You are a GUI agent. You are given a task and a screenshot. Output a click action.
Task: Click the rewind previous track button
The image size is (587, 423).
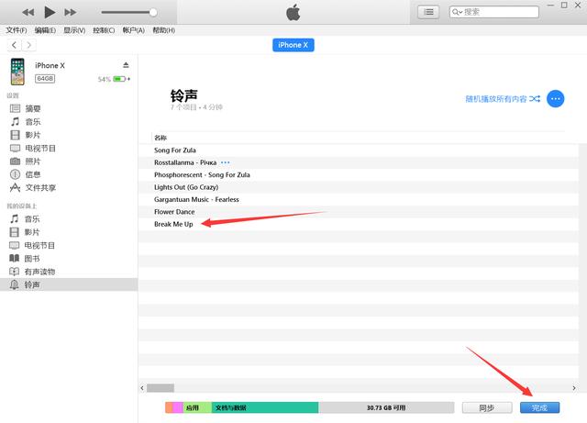28,12
